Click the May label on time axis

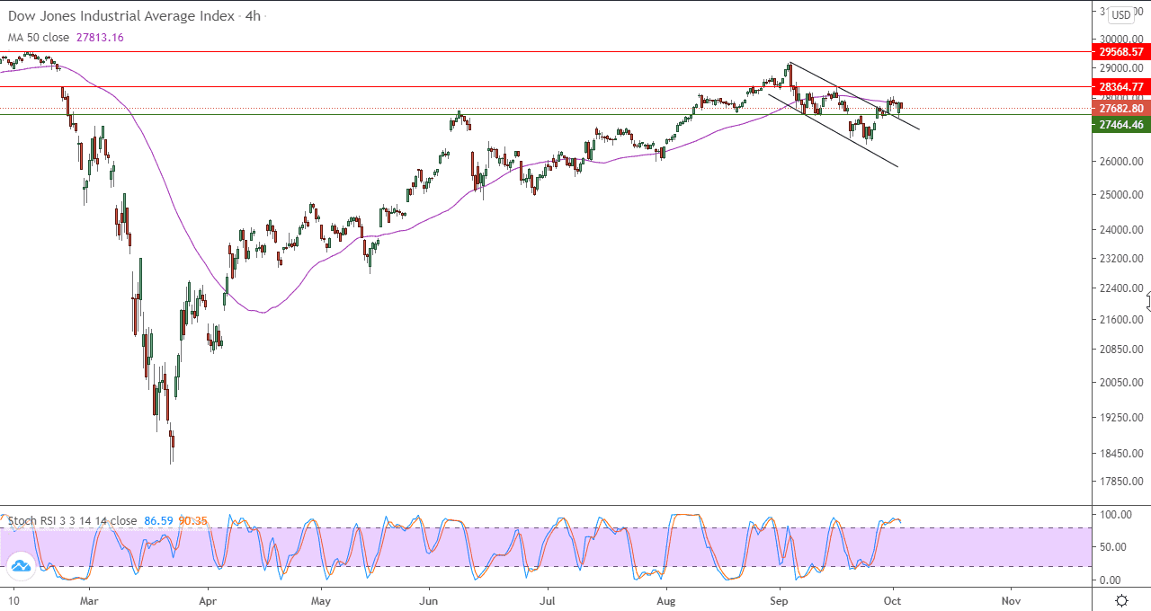pyautogui.click(x=321, y=599)
